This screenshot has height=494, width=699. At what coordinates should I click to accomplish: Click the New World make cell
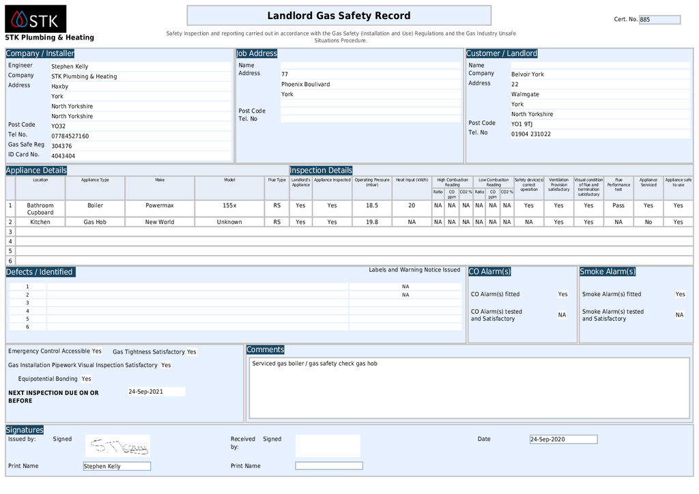[x=160, y=222]
